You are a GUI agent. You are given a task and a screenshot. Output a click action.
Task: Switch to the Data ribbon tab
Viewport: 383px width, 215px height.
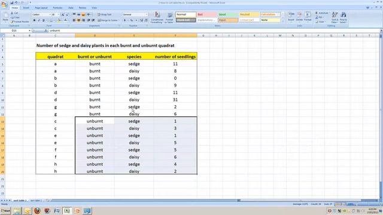[x=71, y=8]
